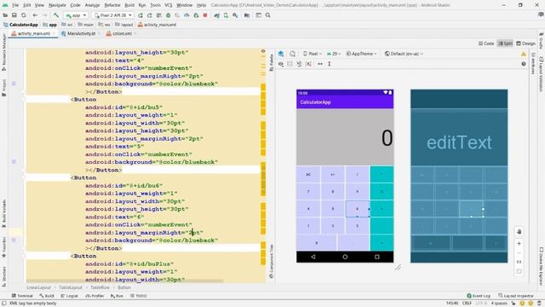Click the Save All toolbar icon
The width and height of the screenshot is (545, 307).
tap(14, 15)
